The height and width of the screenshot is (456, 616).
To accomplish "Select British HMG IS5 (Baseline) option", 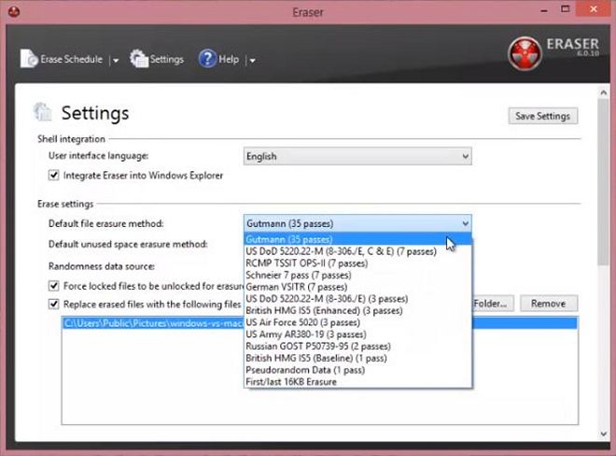I will (357, 358).
